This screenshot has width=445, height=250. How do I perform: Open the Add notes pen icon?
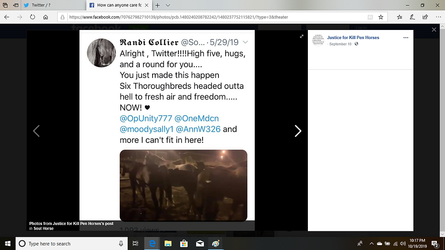point(412,17)
